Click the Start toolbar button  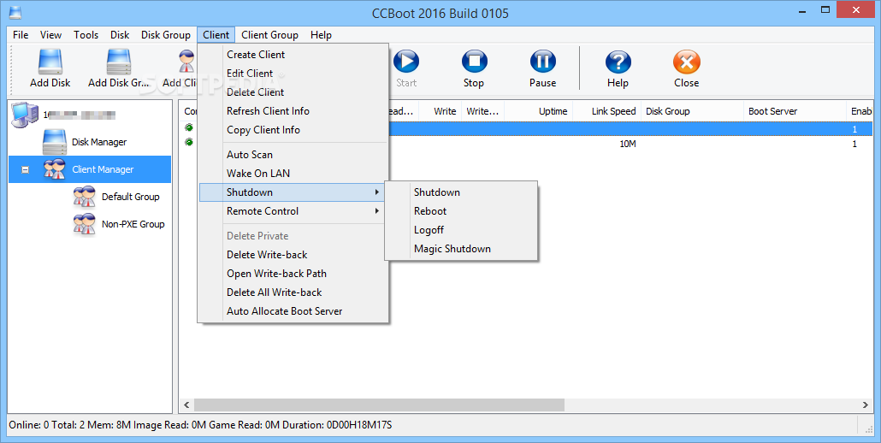pos(405,69)
